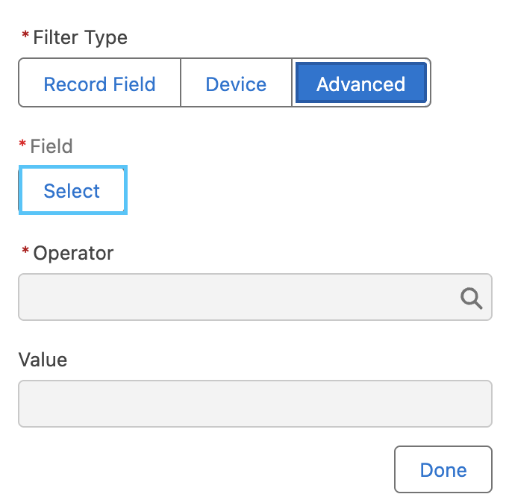The image size is (509, 497).
Task: Click the Field label text
Action: pos(51,146)
